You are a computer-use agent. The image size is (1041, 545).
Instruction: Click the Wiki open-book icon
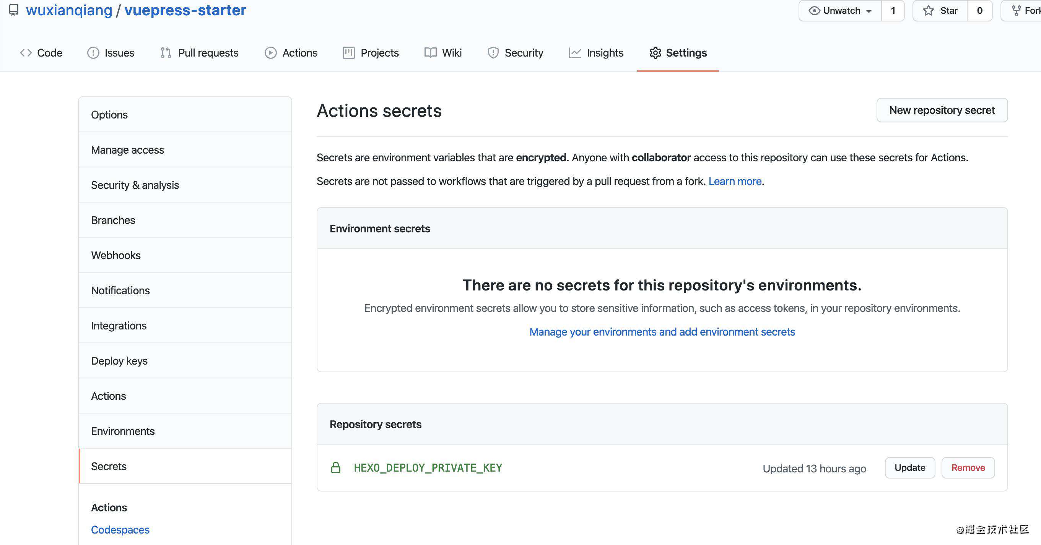tap(430, 52)
